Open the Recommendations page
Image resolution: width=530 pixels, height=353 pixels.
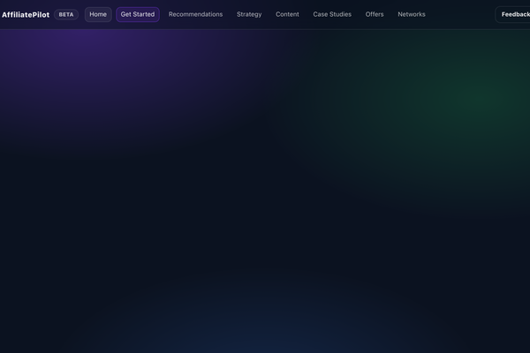(x=195, y=14)
